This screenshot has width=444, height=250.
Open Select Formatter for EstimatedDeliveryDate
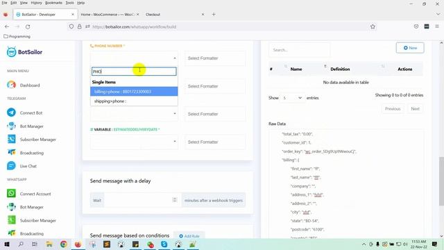click(215, 142)
